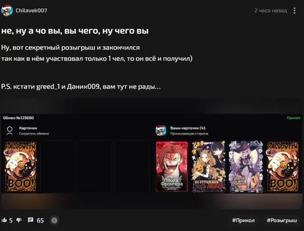
Task: Click the Halloween BOO card of exchange creator
Action: [x=21, y=167]
